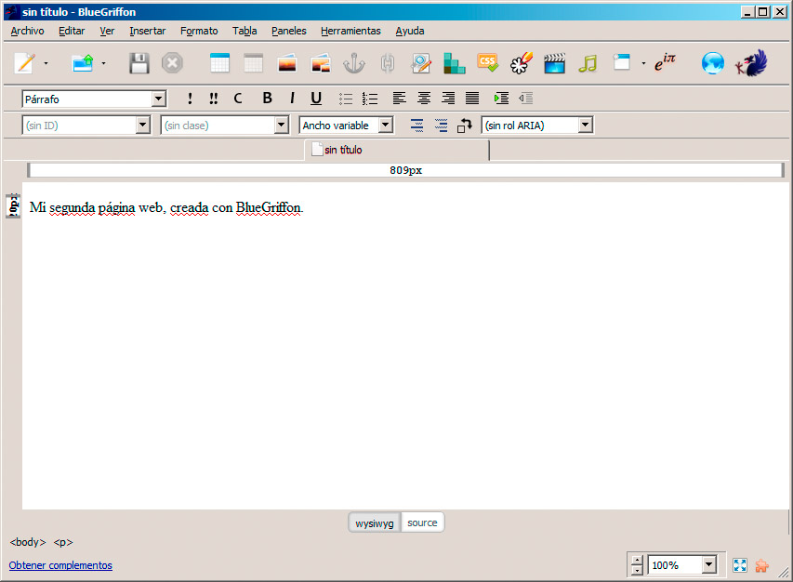Preview in browser globe icon
Viewport: 793px width, 582px height.
pos(713,63)
